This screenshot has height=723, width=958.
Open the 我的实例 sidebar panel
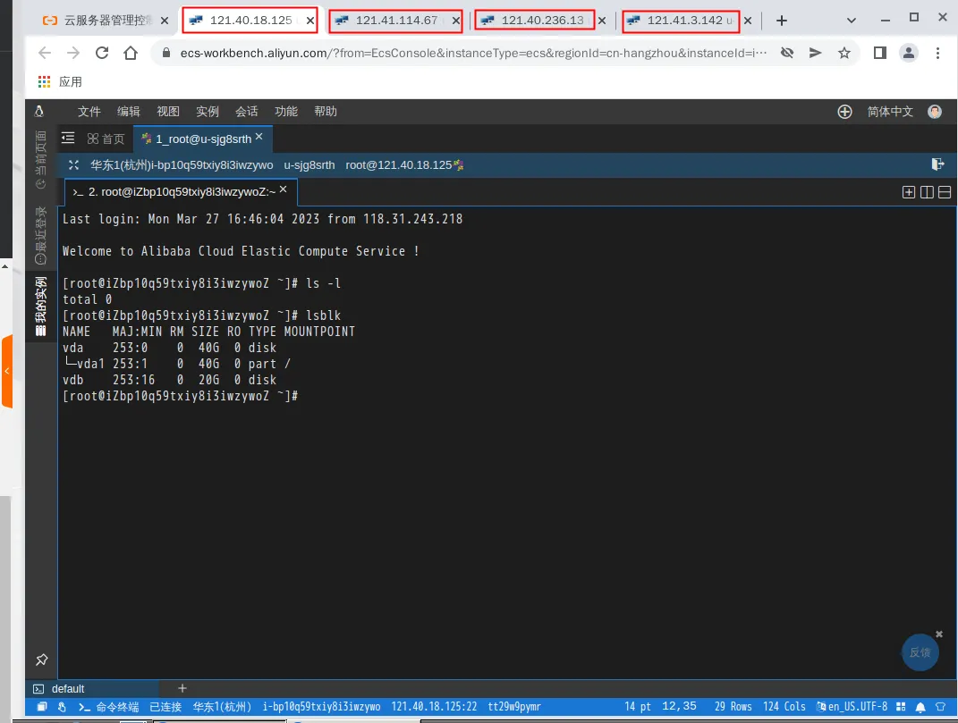[x=41, y=307]
